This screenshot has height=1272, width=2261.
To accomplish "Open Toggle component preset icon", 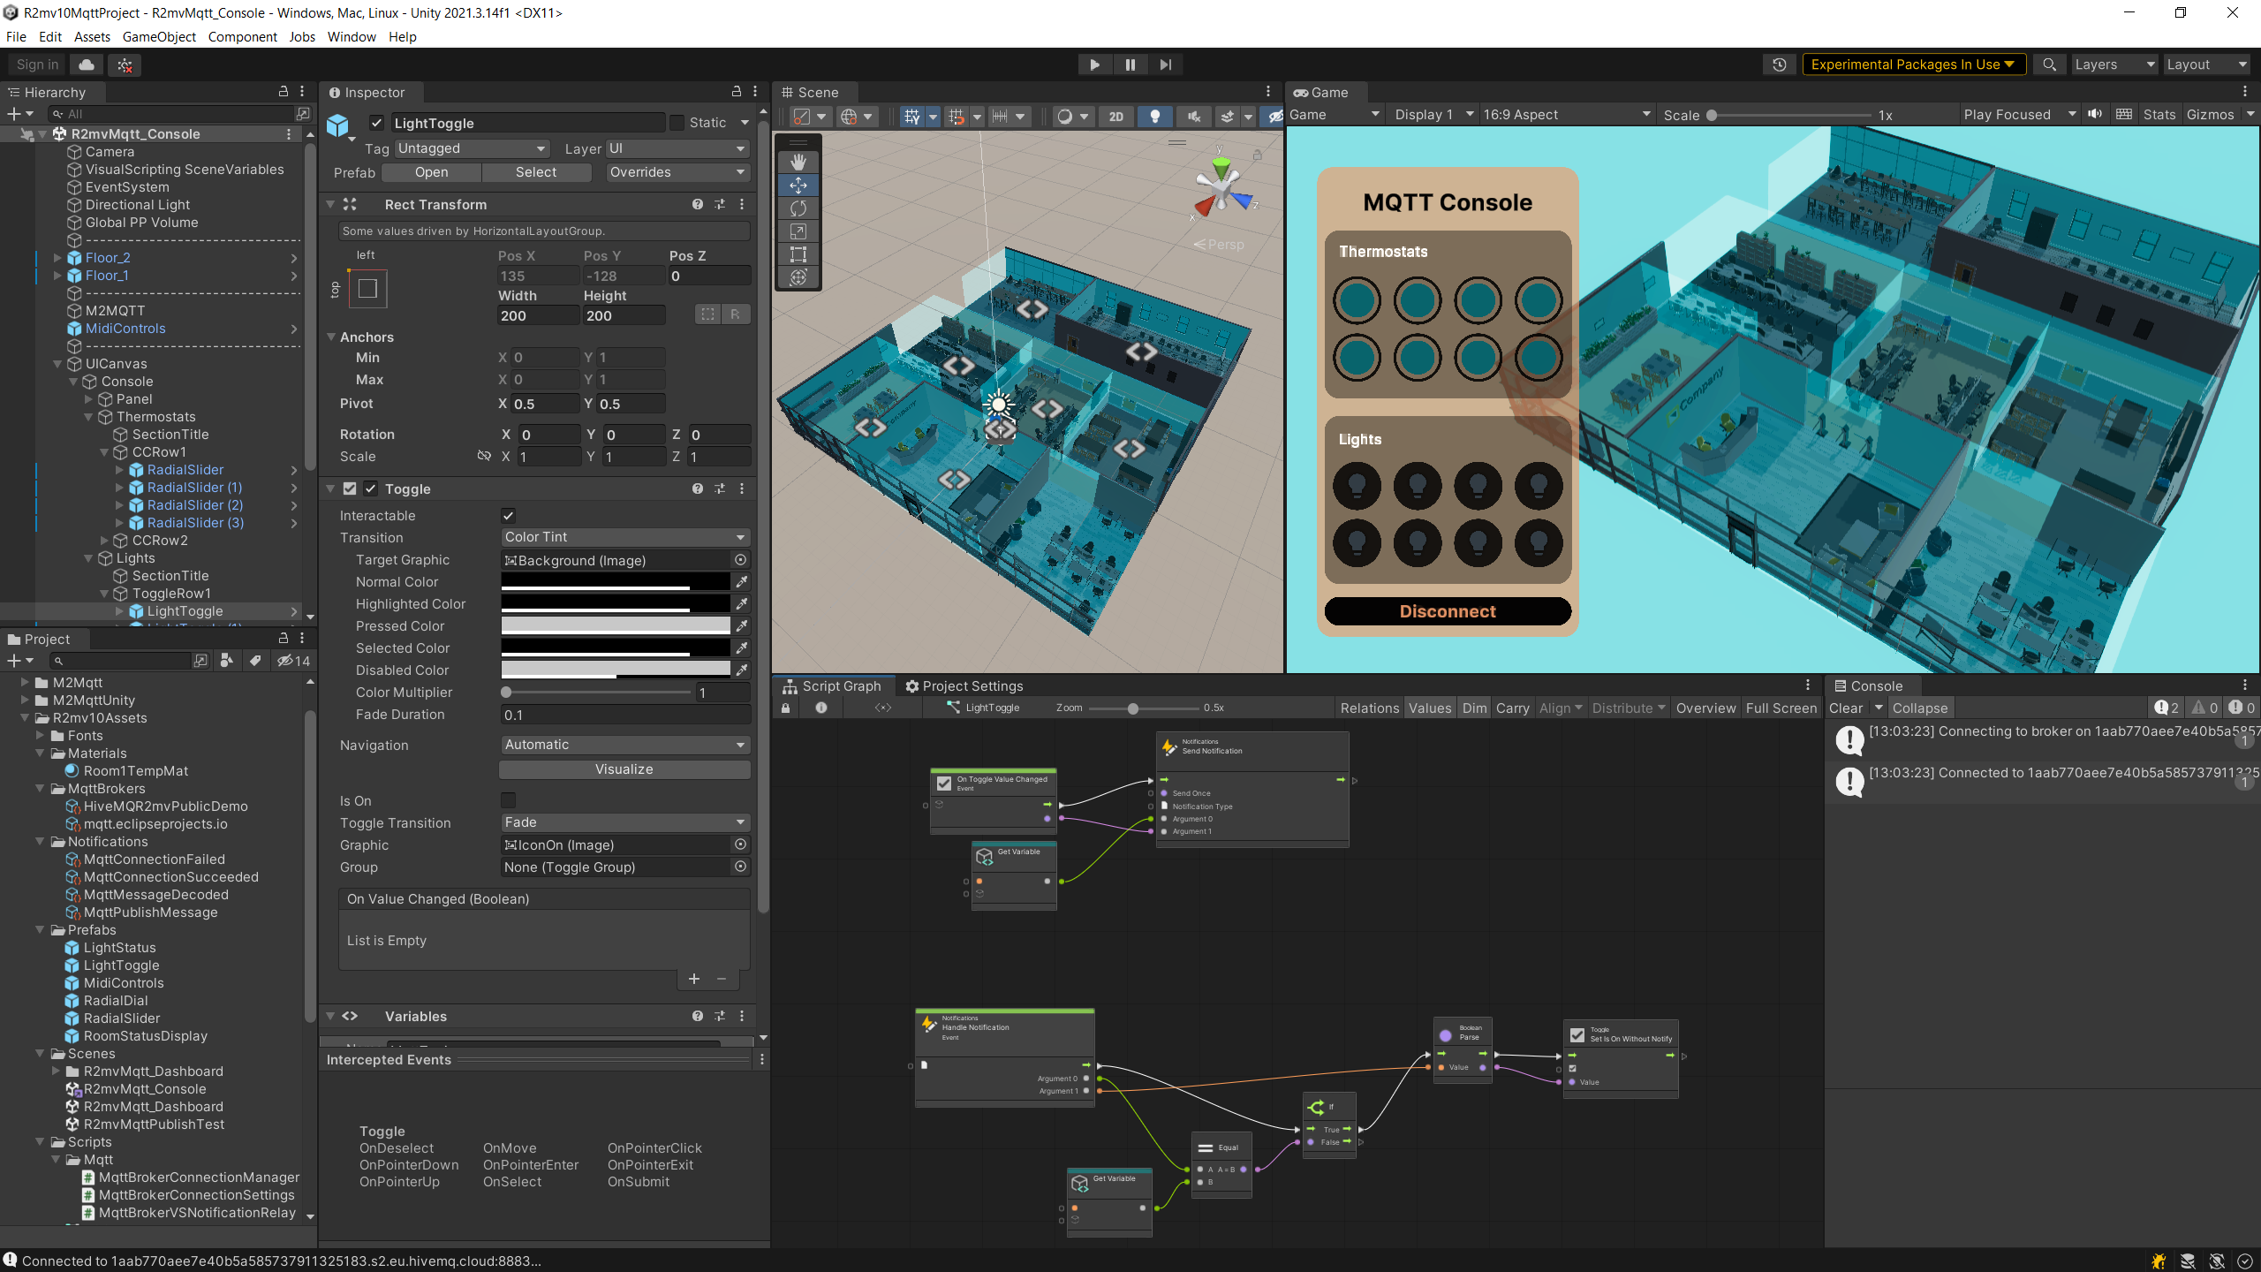I will click(x=720, y=488).
